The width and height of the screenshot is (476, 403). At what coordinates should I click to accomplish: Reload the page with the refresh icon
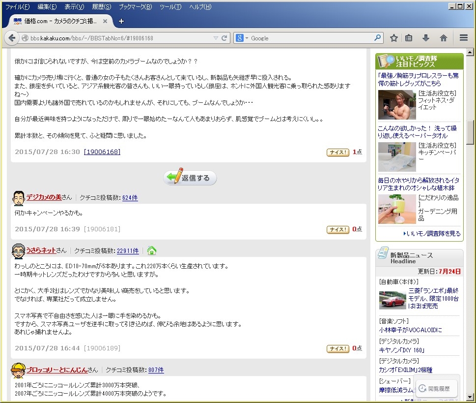tap(224, 38)
